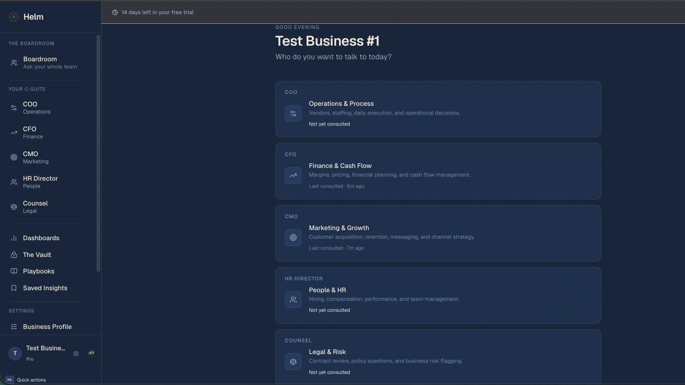Open Playbooks via the book icon
Screen dimensions: 685x385
click(x=14, y=271)
